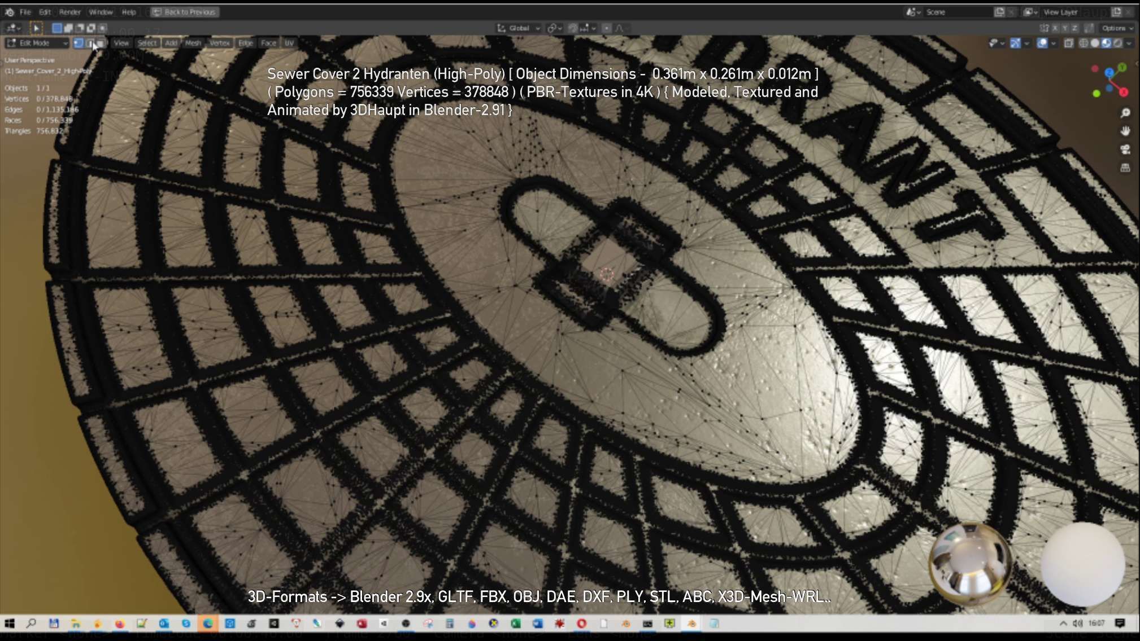Open the Render menu
Screen dimensions: 1140x641
(x=69, y=12)
